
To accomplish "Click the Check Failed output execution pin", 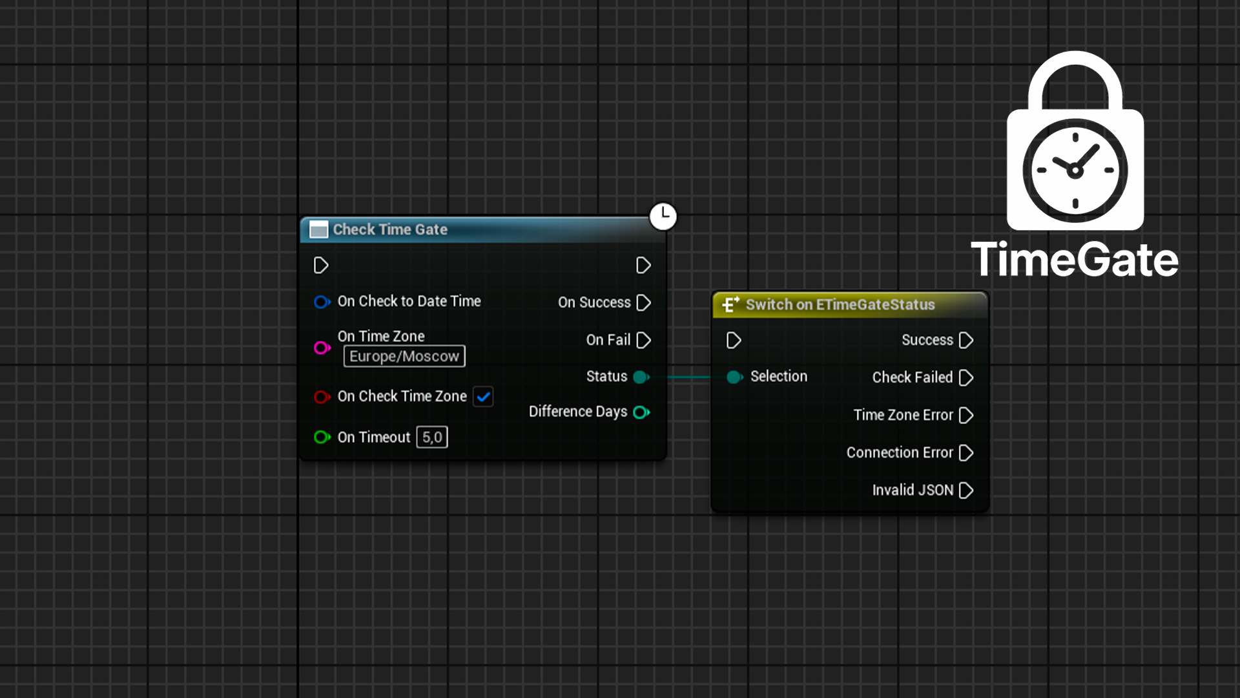I will 966,377.
